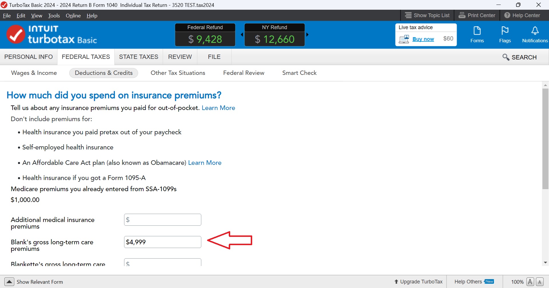Open Show Topic List

click(x=427, y=15)
